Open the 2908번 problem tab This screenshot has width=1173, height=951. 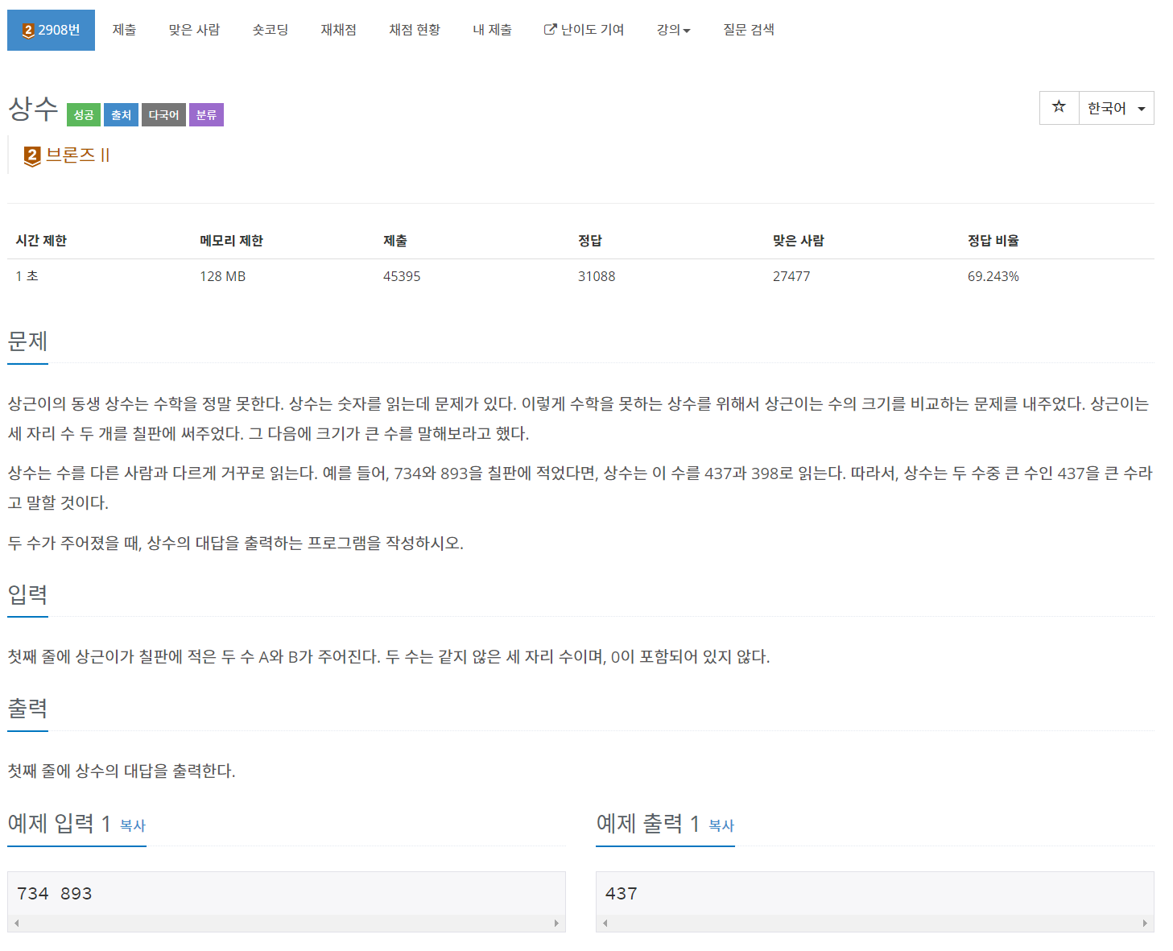point(51,30)
